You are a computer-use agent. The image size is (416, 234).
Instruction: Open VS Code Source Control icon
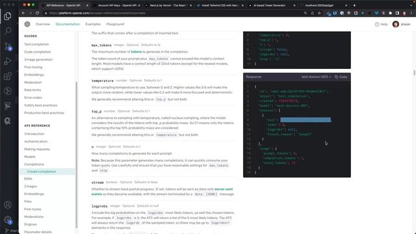click(8, 46)
